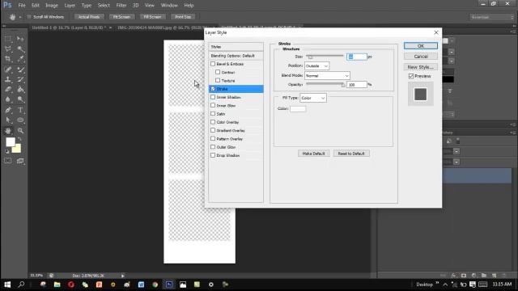The height and width of the screenshot is (291, 518).
Task: Select the Brush tool
Action: [20, 70]
